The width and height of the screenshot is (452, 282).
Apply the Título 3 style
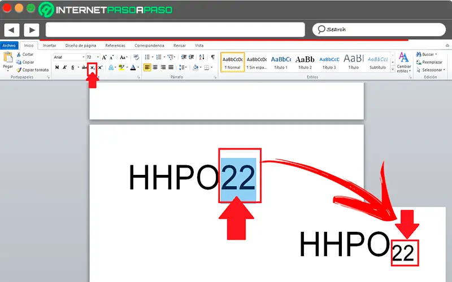pyautogui.click(x=329, y=62)
